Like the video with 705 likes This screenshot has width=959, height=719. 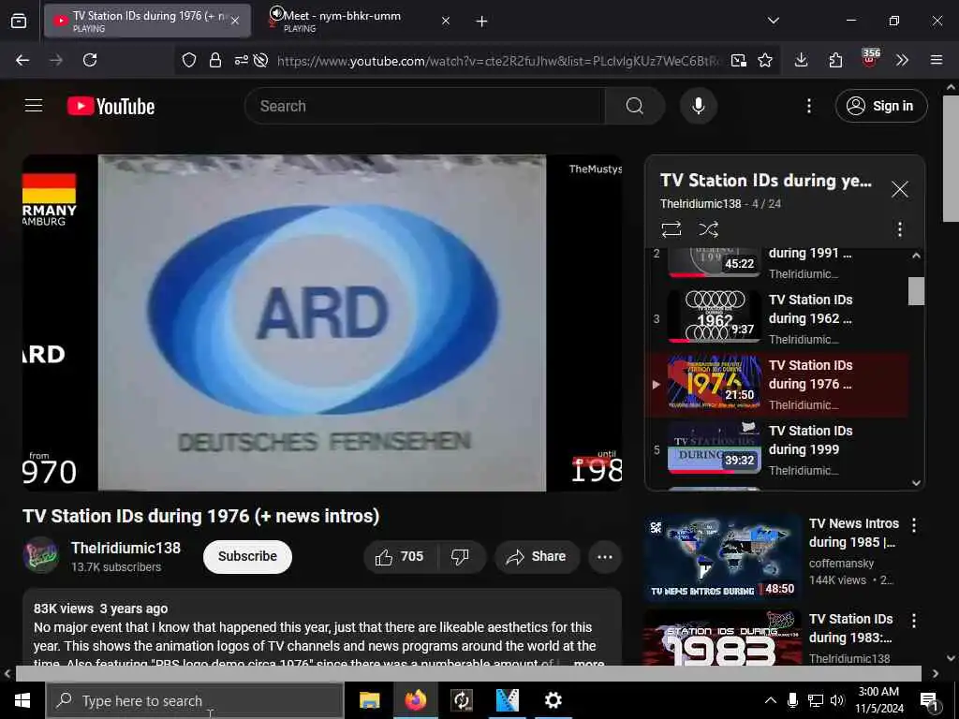(x=400, y=556)
